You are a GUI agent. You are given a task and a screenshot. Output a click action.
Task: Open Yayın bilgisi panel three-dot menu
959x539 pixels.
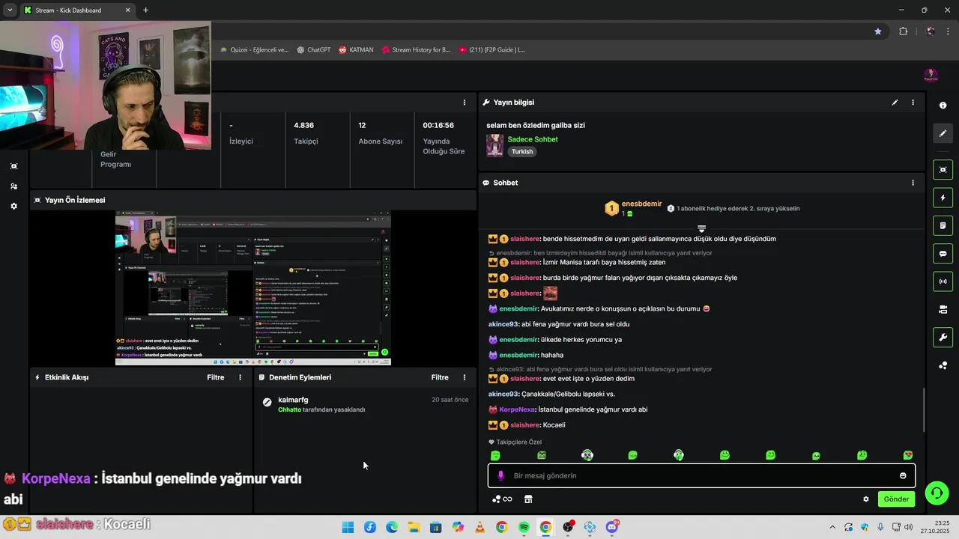pos(913,103)
